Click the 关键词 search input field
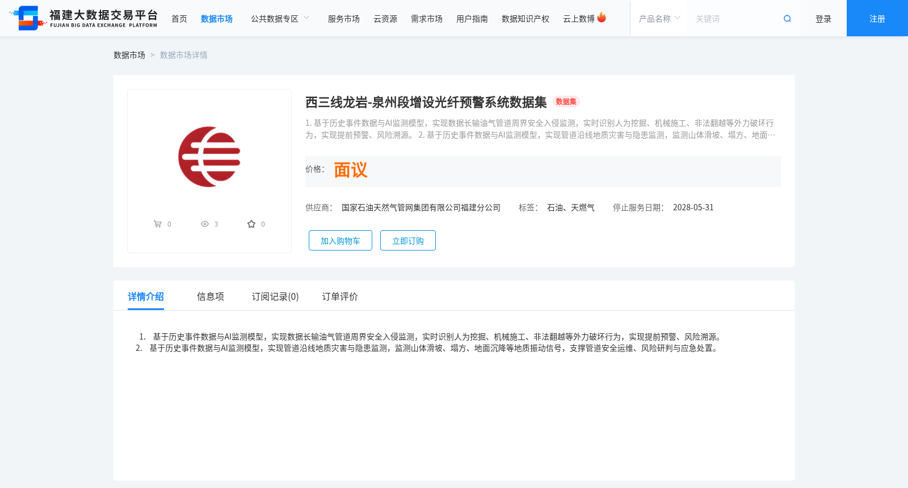 tap(735, 19)
